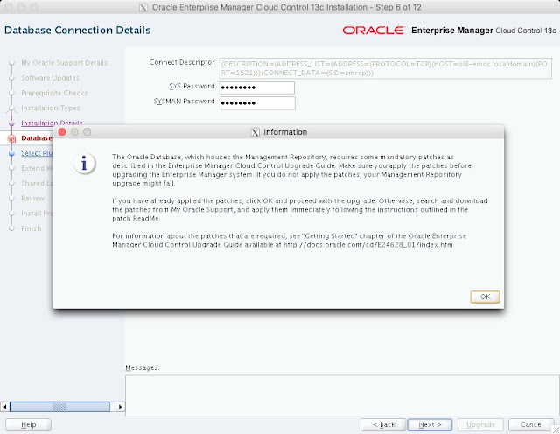Confirm the Information dialog with OK
Viewport: 560px width, 434px height.
coord(485,297)
